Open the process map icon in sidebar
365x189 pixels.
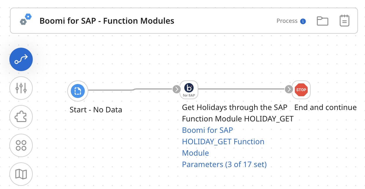pyautogui.click(x=21, y=174)
